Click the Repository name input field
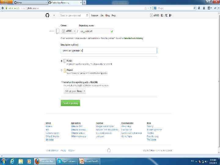 point(96,31)
